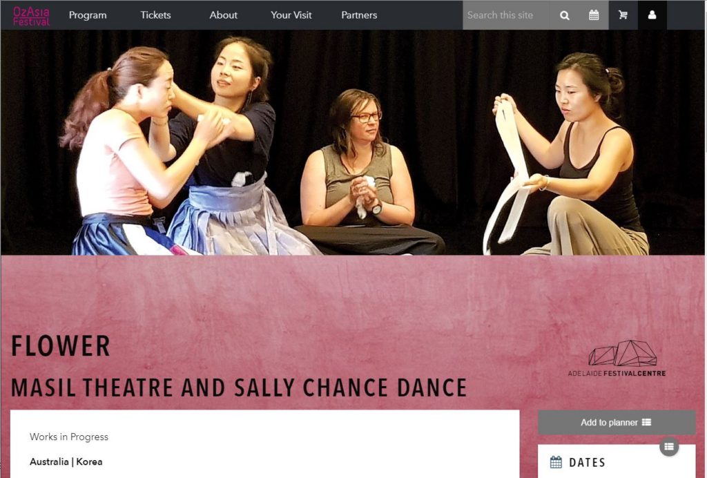707x478 pixels.
Task: Open the Tickets menu
Action: [155, 15]
